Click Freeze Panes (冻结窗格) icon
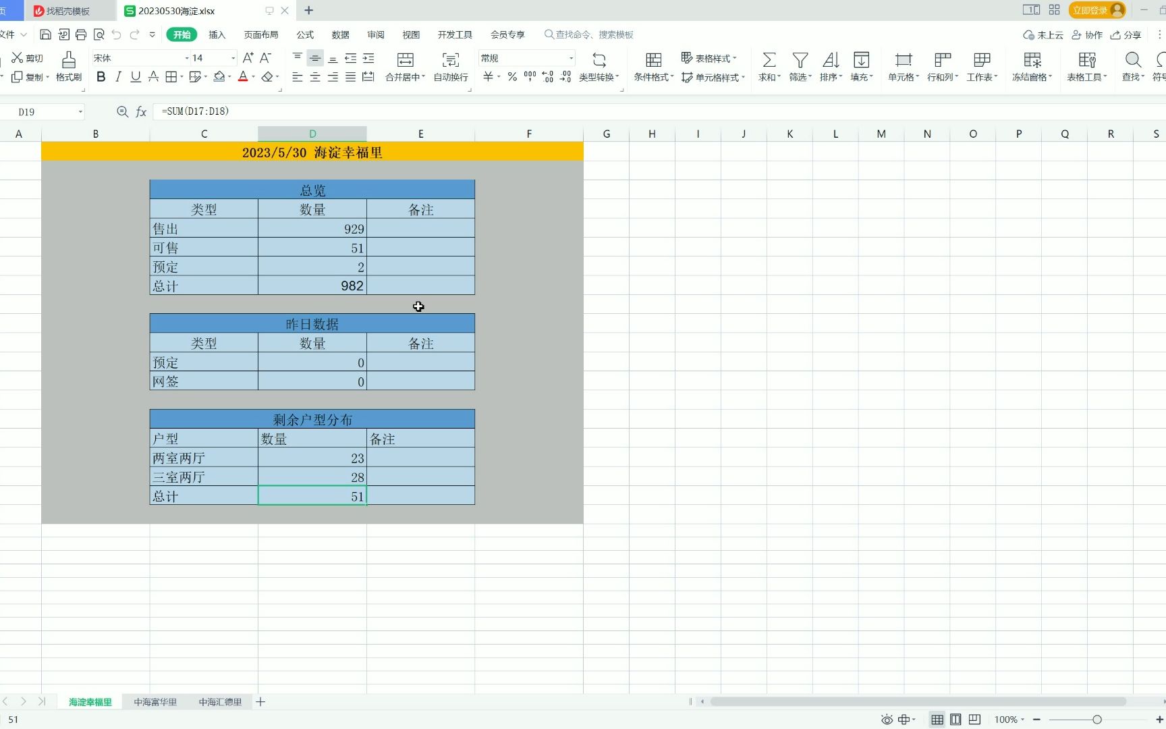1166x729 pixels. point(1032,60)
